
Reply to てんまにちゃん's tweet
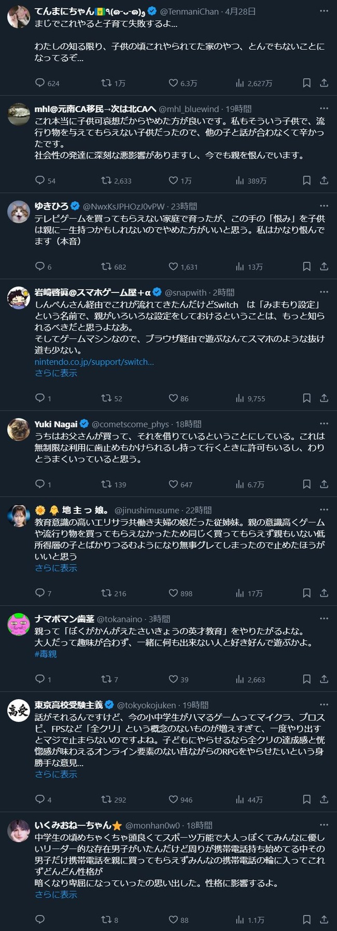[x=40, y=81]
